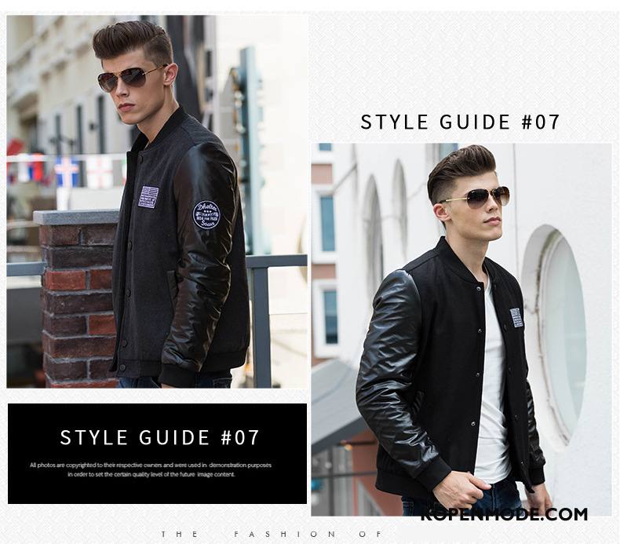Click the STYLE GUIDE #07 title in the black banner

click(x=160, y=437)
